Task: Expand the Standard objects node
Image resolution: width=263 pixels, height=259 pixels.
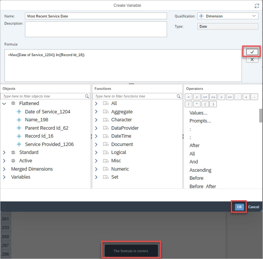Action: 5,152
